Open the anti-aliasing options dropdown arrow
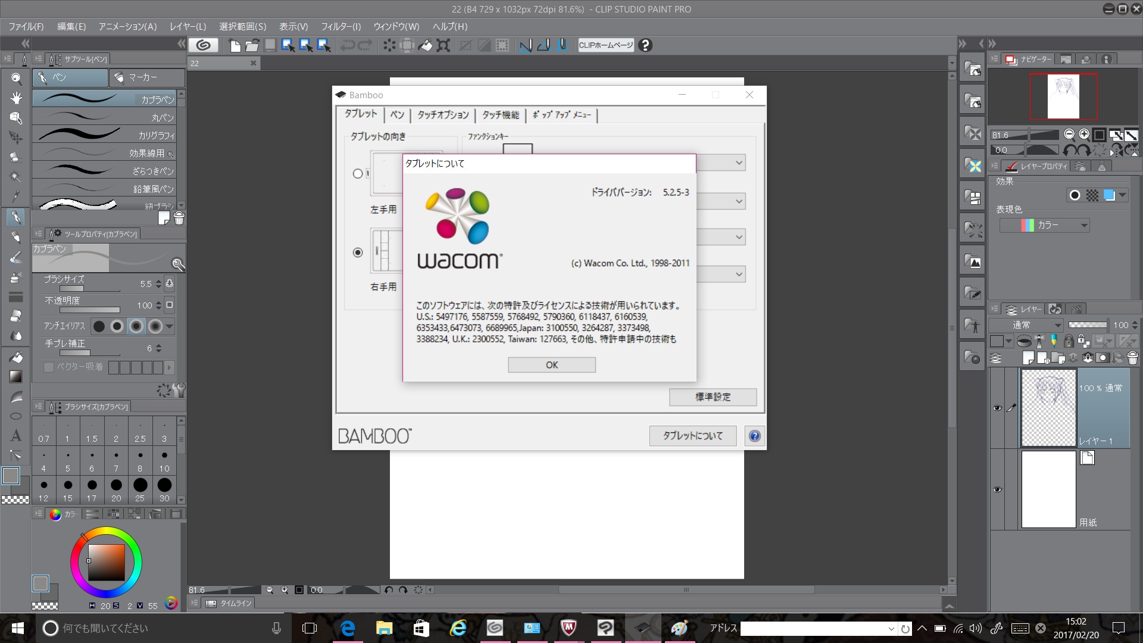The height and width of the screenshot is (643, 1143). point(170,326)
